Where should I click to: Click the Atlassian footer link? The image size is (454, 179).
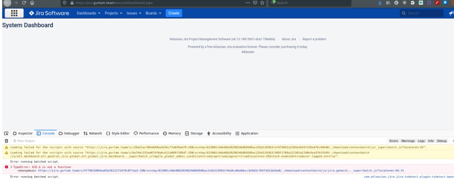(248, 52)
